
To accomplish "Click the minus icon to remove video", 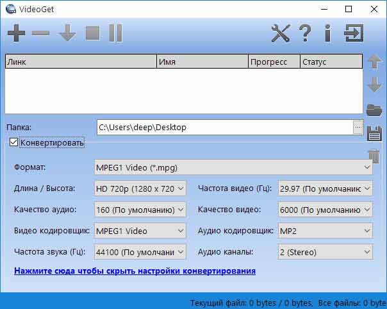I will 41,33.
